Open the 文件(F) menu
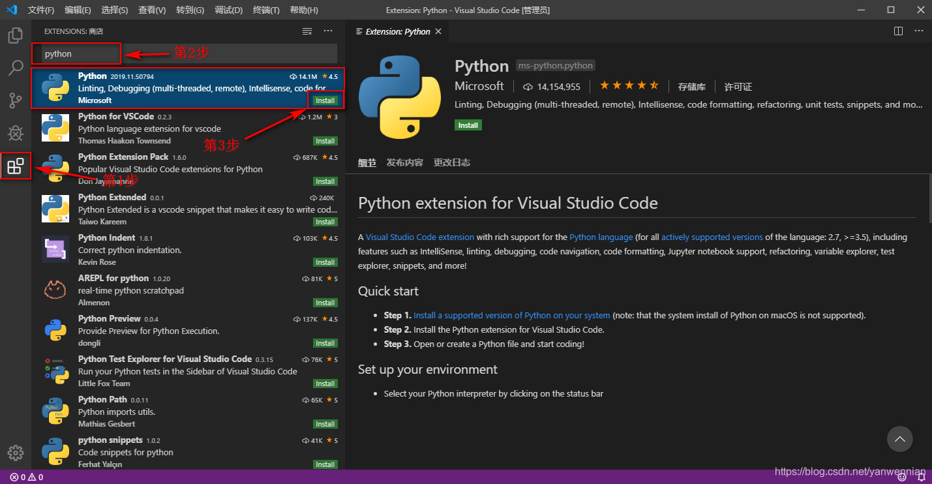 tap(41, 10)
